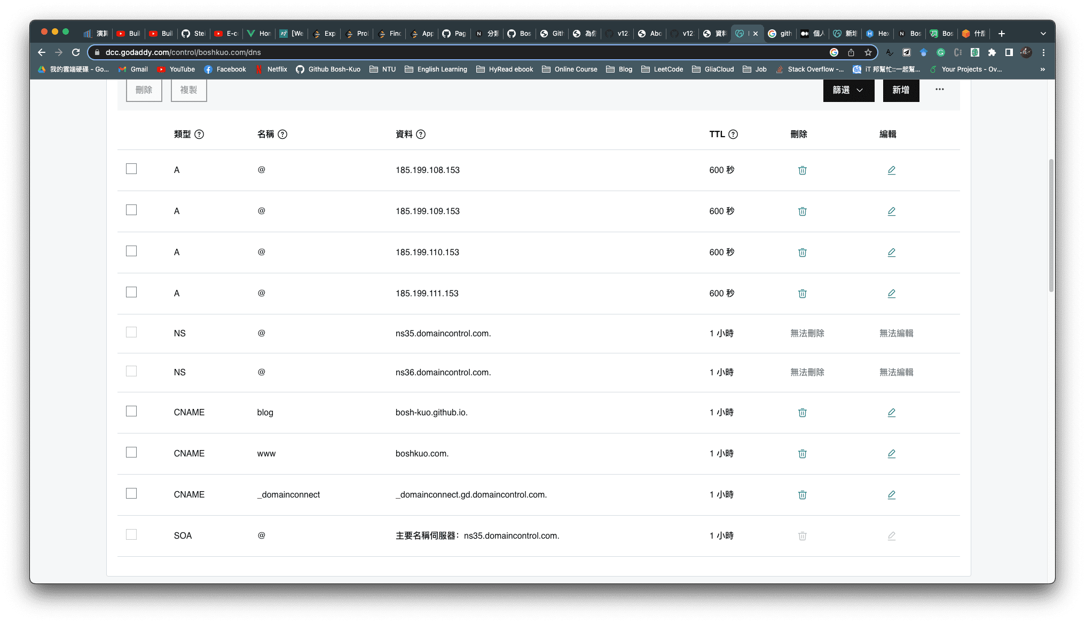The width and height of the screenshot is (1085, 623).
Task: Show the tab search chevron in tab bar
Action: (1043, 34)
